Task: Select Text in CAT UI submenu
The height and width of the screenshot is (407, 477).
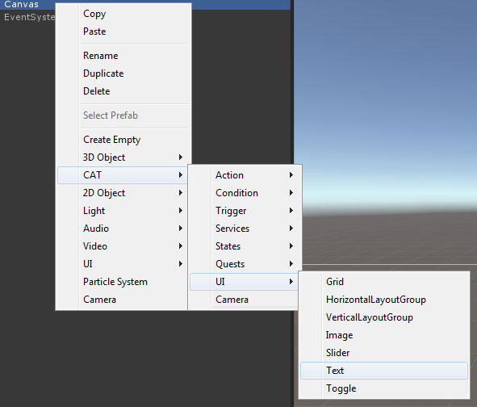Action: [x=384, y=371]
